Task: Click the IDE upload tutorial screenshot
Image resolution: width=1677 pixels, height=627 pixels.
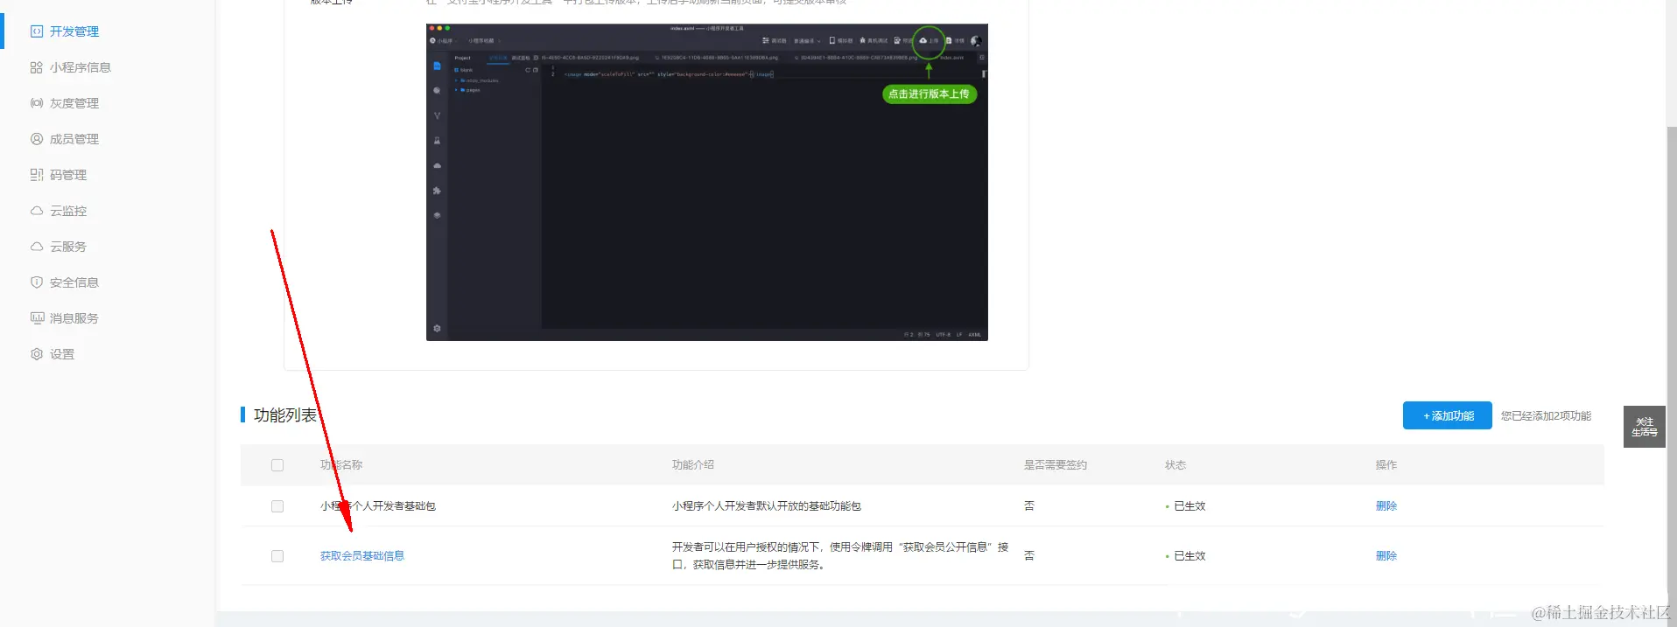Action: pos(707,182)
